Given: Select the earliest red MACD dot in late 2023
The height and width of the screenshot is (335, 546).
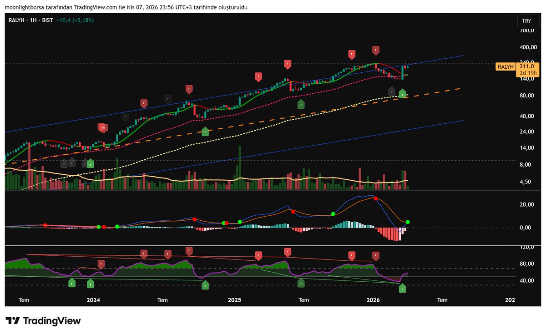Looking at the screenshot, I should click(x=45, y=225).
